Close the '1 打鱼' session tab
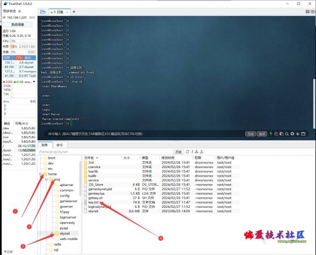Screen dimensions: 316x255 pos(67,12)
